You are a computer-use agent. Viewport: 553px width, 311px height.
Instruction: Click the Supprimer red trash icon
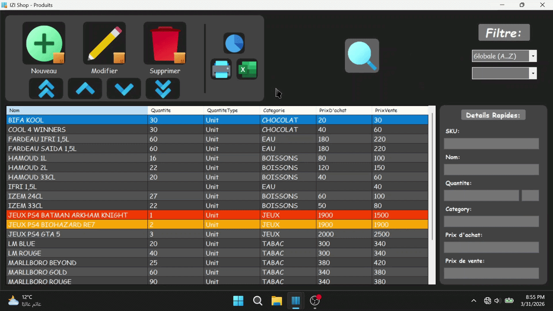[165, 44]
